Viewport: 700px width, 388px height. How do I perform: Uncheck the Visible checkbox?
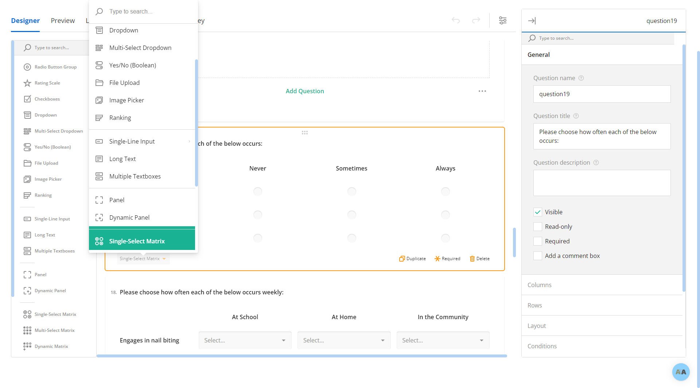pyautogui.click(x=538, y=212)
